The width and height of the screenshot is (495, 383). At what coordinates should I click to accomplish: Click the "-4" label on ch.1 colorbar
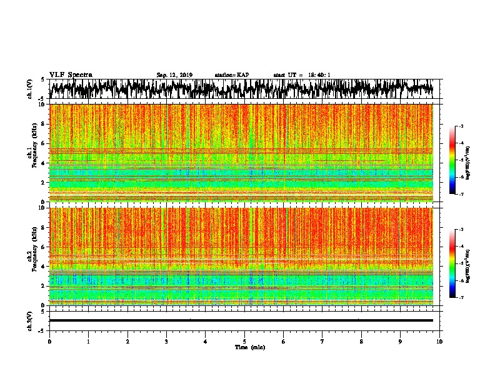point(461,143)
